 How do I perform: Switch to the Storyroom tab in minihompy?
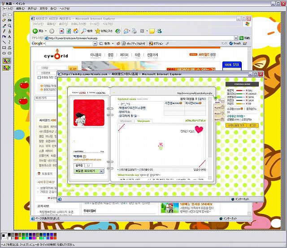click(x=143, y=121)
